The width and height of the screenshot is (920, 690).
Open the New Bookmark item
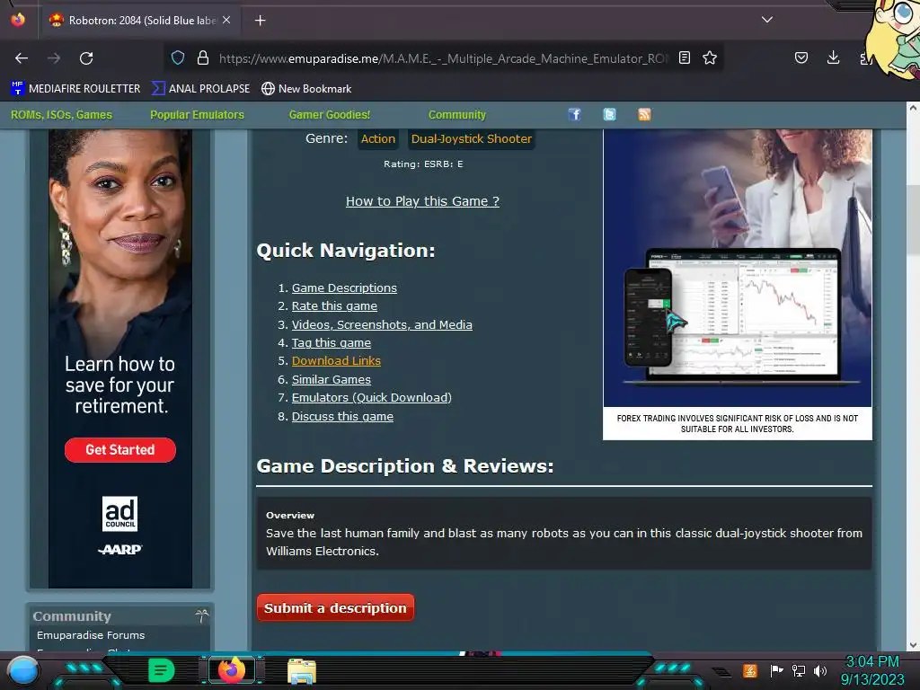click(x=306, y=89)
